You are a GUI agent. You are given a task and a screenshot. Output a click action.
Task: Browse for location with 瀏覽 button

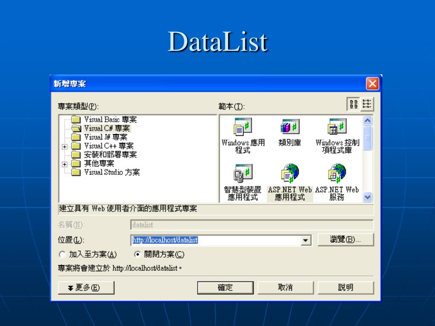coord(346,239)
